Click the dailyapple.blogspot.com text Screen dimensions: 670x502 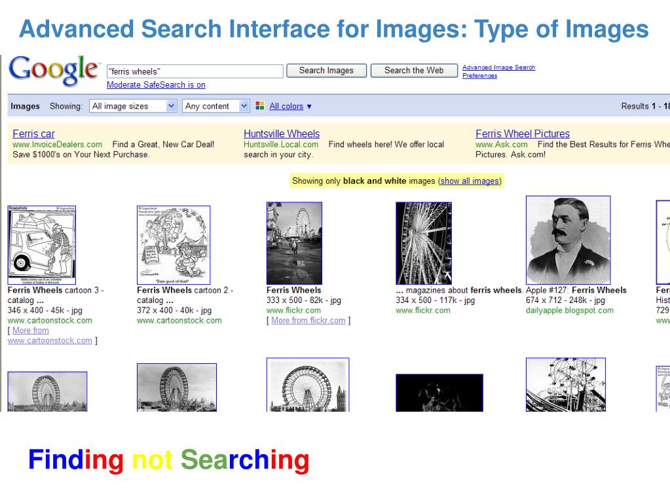click(570, 310)
